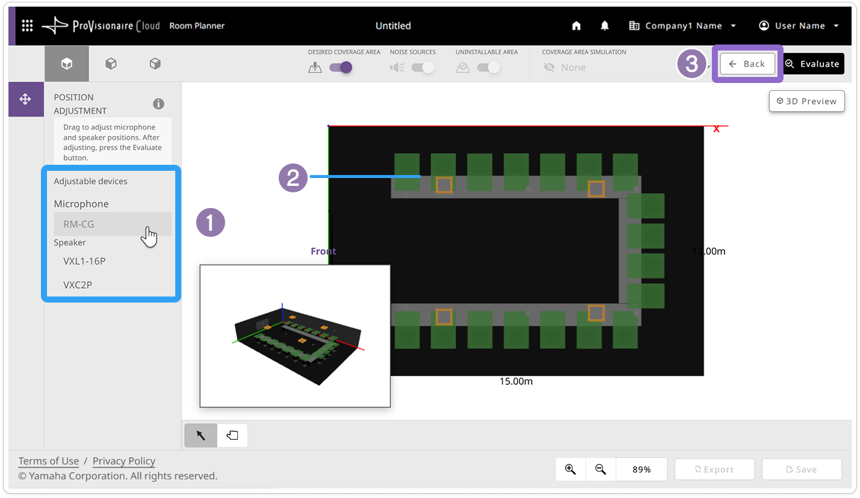Toggle the Uninstallable Area switch
This screenshot has height=498, width=860.
point(488,67)
